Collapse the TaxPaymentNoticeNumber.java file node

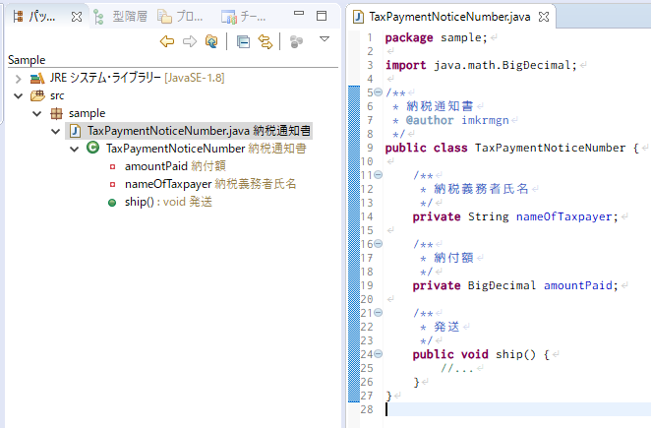tap(56, 131)
